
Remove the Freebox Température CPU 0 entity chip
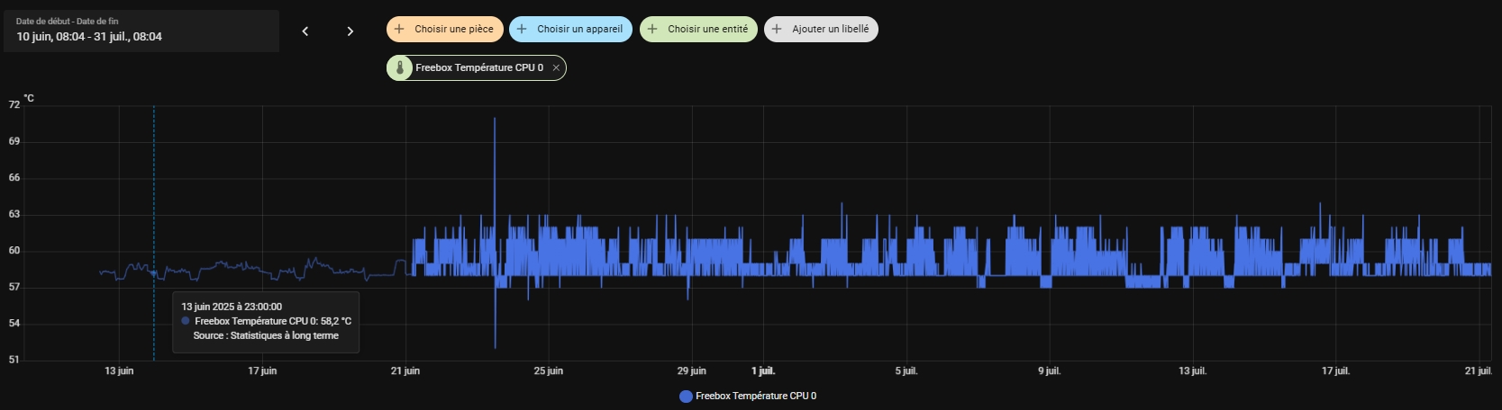click(556, 67)
